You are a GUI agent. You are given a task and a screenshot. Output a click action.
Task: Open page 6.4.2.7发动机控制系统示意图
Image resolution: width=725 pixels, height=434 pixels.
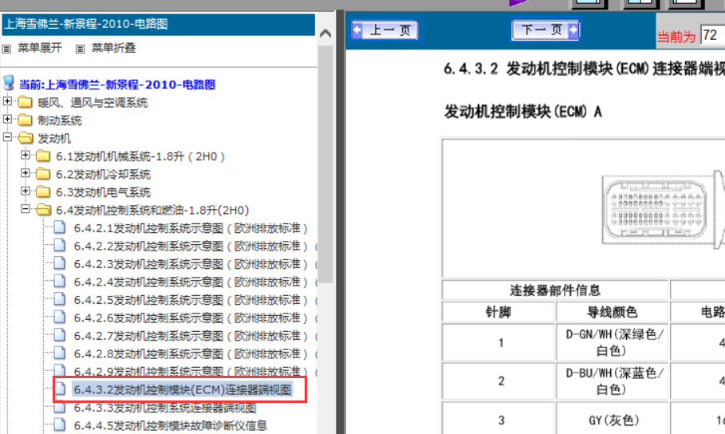pos(191,337)
